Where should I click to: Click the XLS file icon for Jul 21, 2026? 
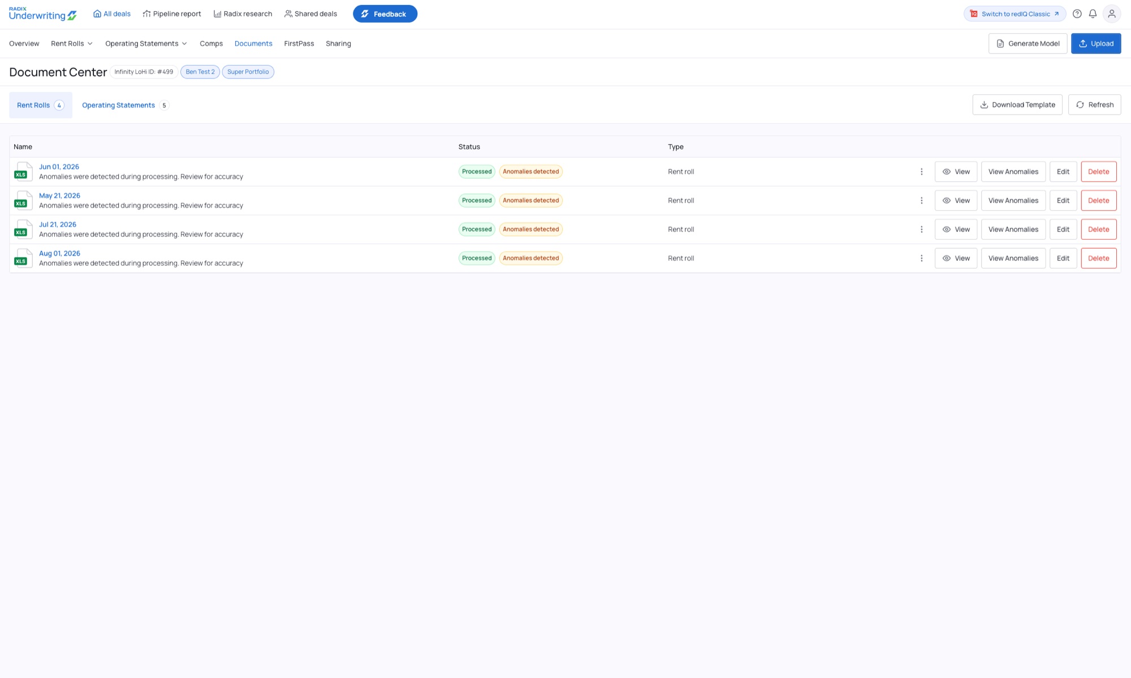[23, 230]
